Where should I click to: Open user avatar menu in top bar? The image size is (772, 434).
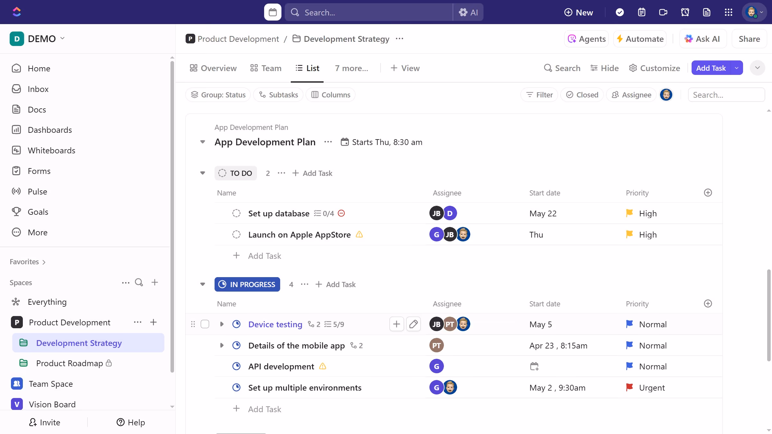pyautogui.click(x=754, y=12)
